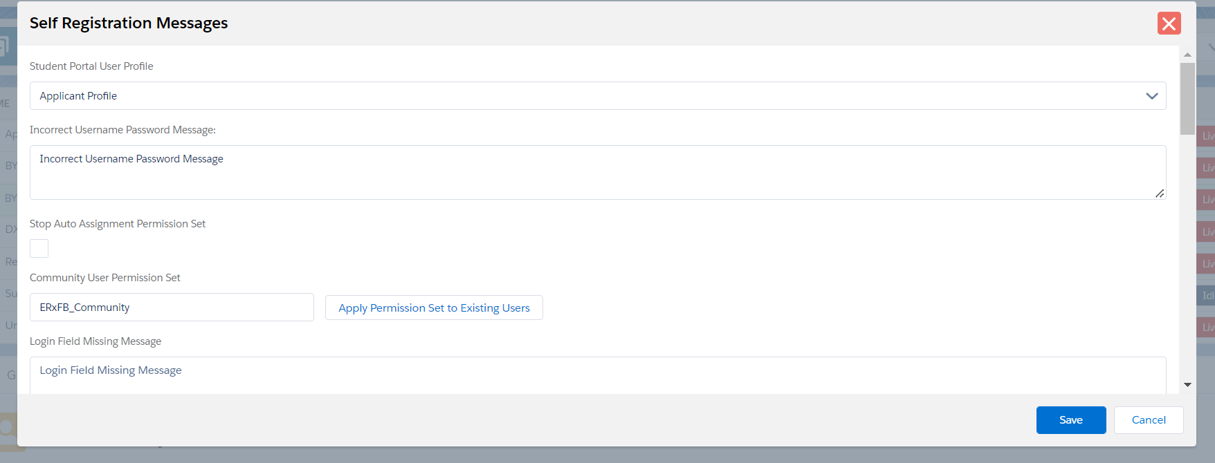Click the ERxFB_Community permission set field

click(172, 308)
